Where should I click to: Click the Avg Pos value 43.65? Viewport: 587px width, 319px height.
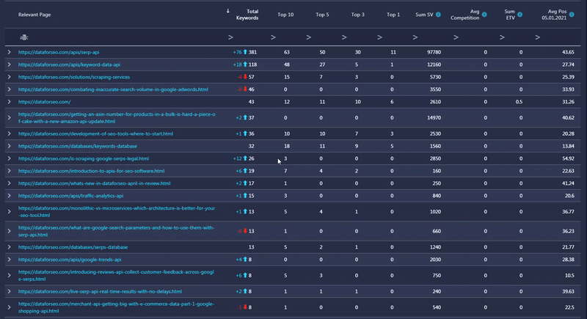pos(568,52)
